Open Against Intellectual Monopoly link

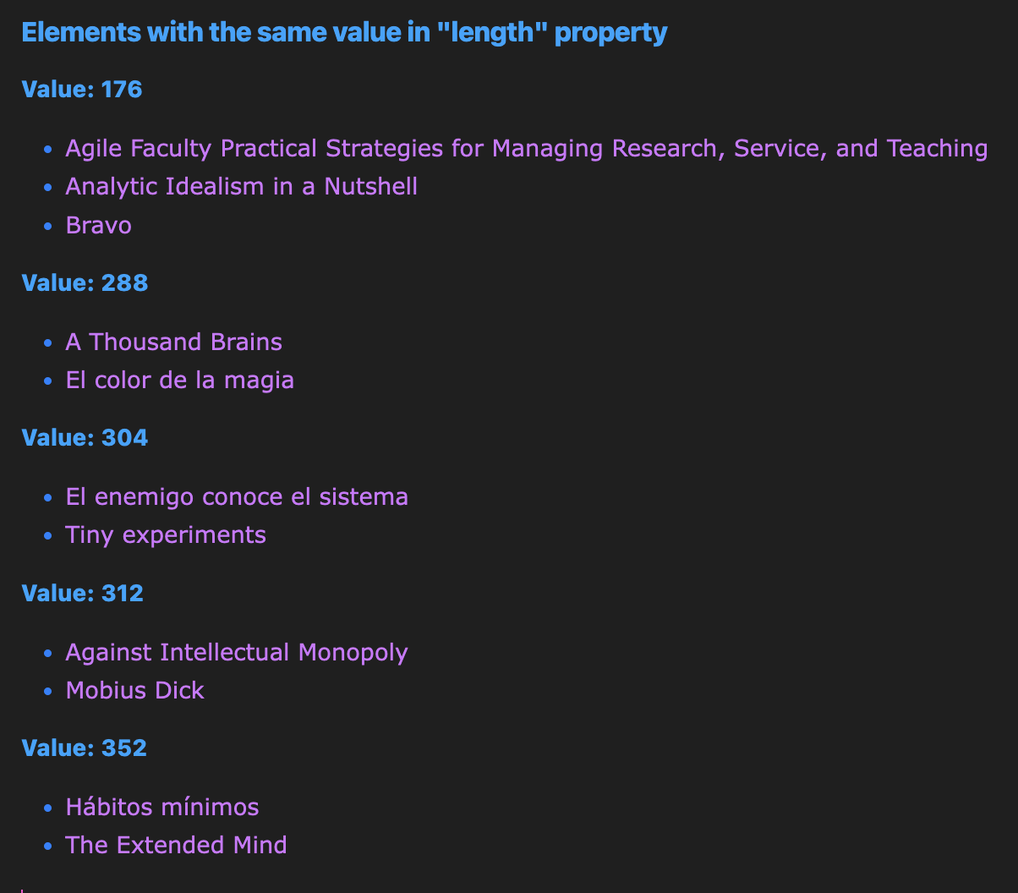coord(237,653)
